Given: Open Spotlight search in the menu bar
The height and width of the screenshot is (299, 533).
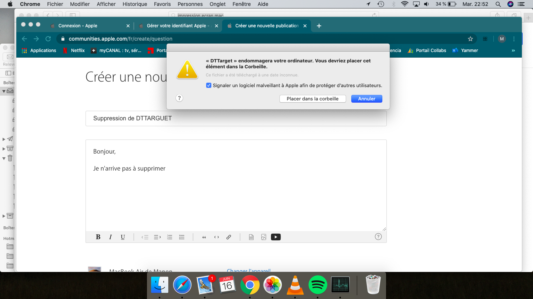Looking at the screenshot, I should tap(498, 4).
